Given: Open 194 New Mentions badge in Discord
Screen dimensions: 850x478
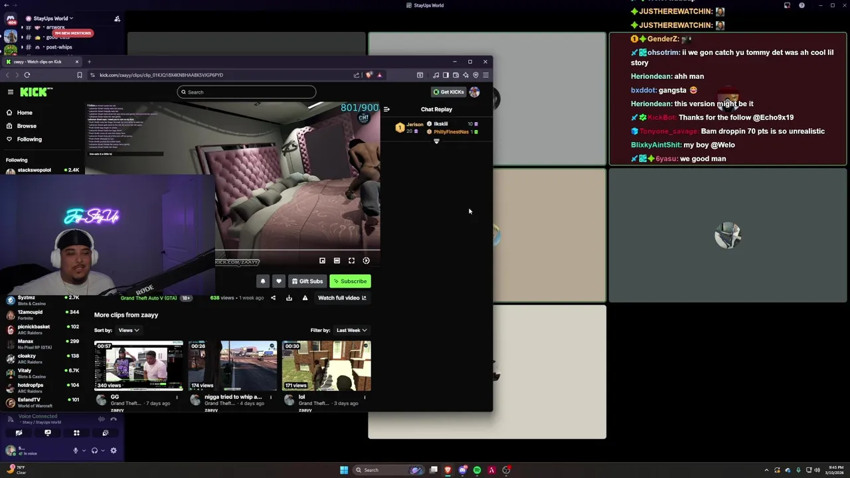Looking at the screenshot, I should point(72,33).
